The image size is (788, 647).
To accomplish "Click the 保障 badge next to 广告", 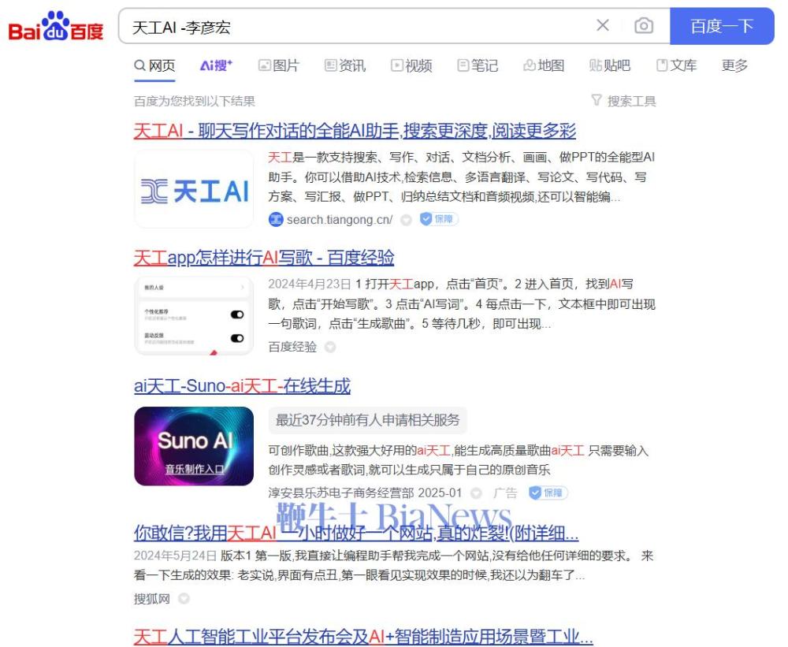I will tap(548, 493).
